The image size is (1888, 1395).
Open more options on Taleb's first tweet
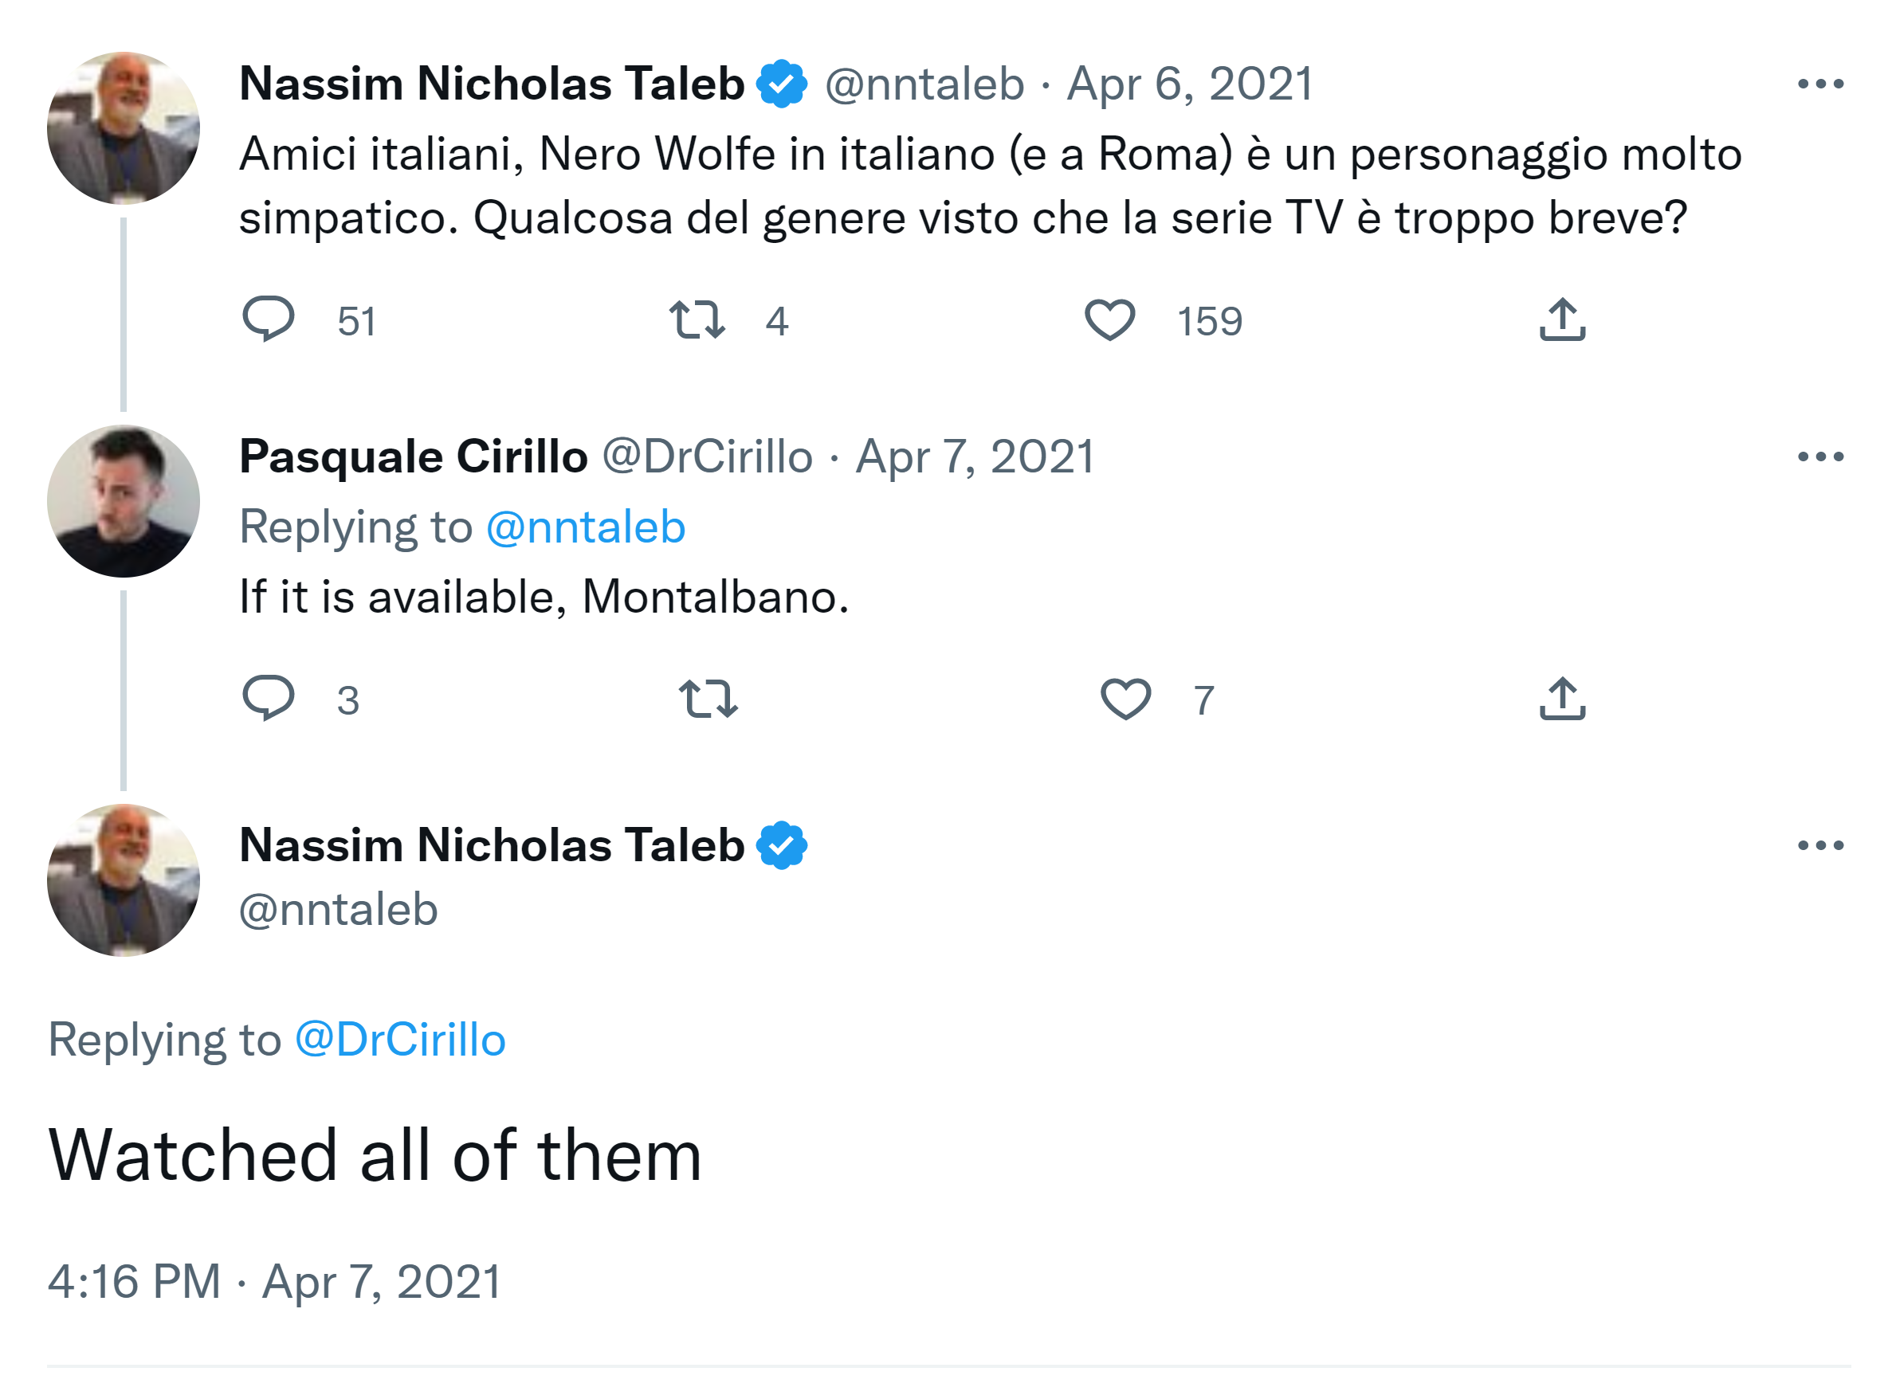[1820, 84]
